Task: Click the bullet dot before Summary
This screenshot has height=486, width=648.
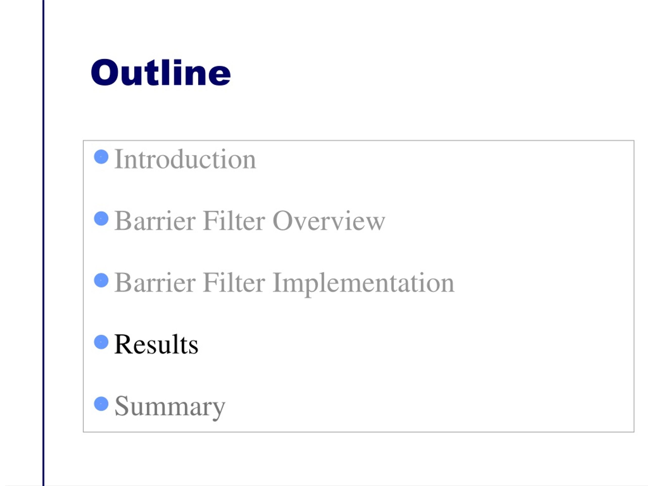Action: tap(101, 404)
